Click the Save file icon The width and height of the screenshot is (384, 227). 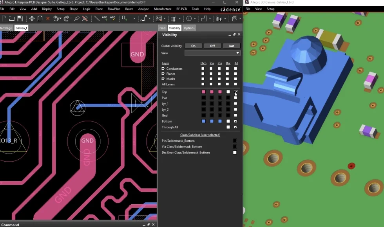click(x=20, y=18)
